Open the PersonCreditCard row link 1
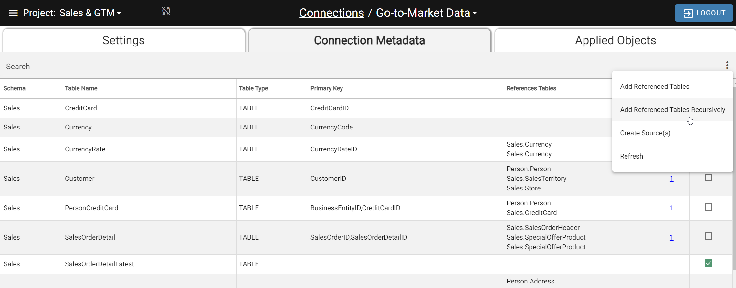Image resolution: width=736 pixels, height=288 pixels. pyautogui.click(x=671, y=208)
